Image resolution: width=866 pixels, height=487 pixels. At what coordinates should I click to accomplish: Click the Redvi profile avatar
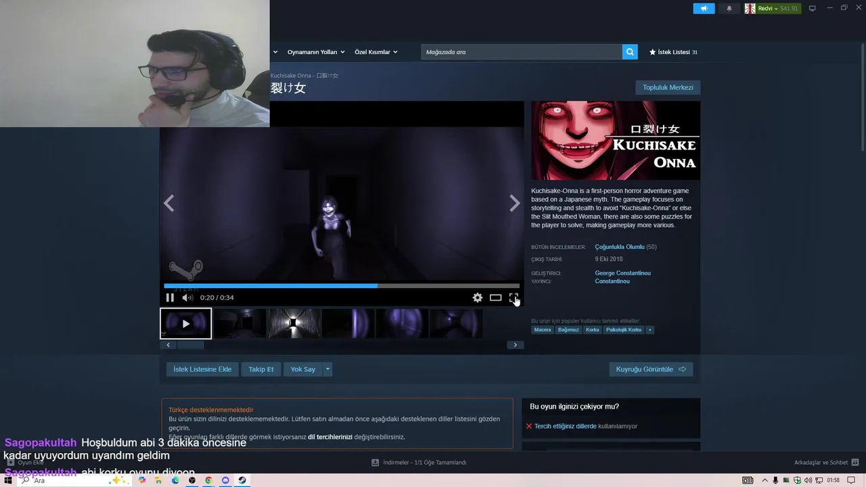750,8
